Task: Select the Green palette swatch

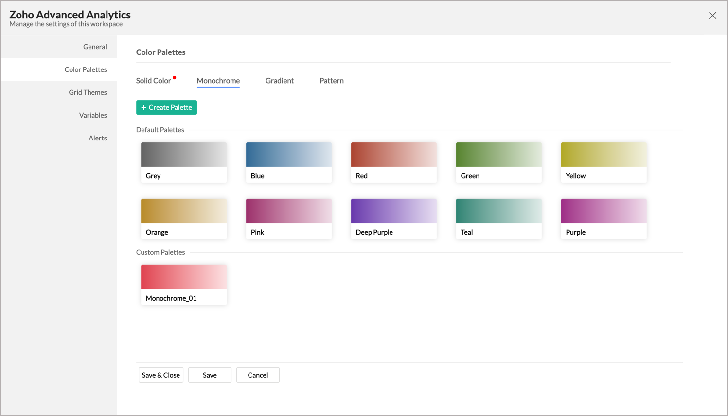Action: pos(499,162)
